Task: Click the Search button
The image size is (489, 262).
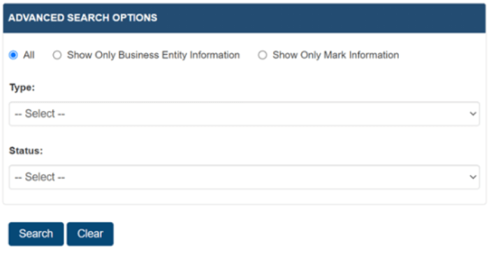Action: tap(36, 234)
